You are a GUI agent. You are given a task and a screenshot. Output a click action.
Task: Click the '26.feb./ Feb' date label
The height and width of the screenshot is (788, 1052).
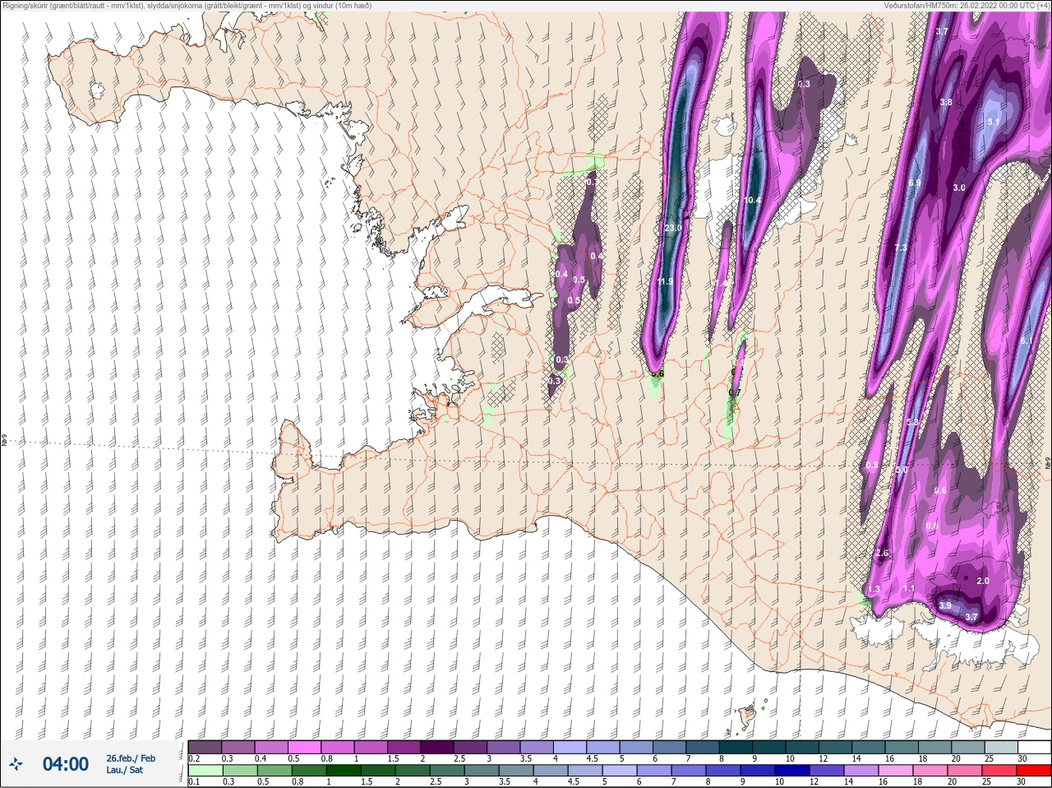pos(131,758)
